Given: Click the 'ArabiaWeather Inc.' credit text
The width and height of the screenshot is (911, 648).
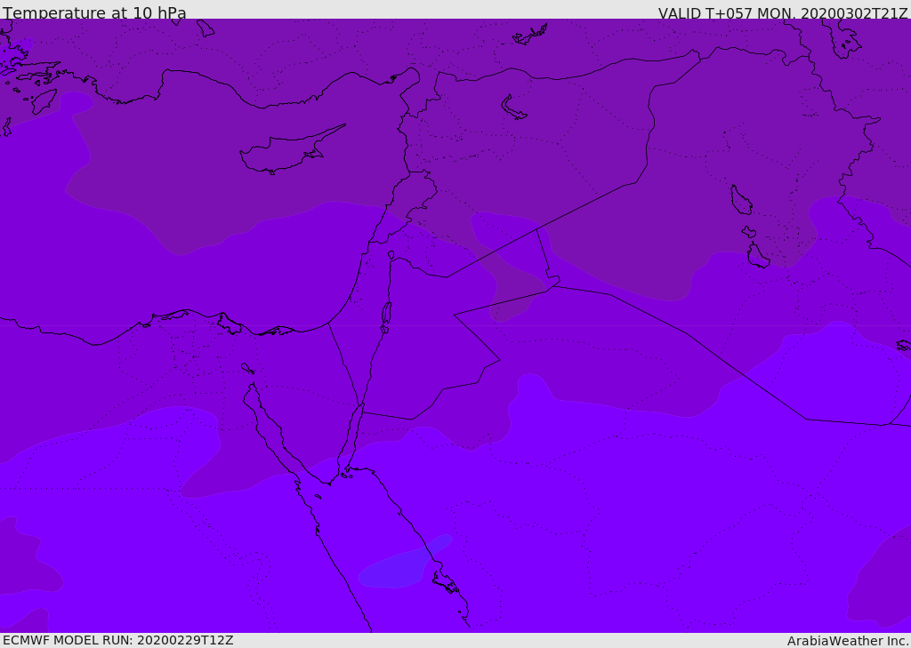Looking at the screenshot, I should 848,641.
